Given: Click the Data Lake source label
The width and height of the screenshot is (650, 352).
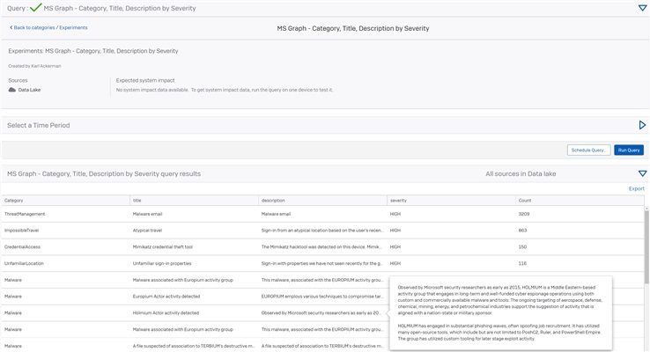Looking at the screenshot, I should pos(29,90).
